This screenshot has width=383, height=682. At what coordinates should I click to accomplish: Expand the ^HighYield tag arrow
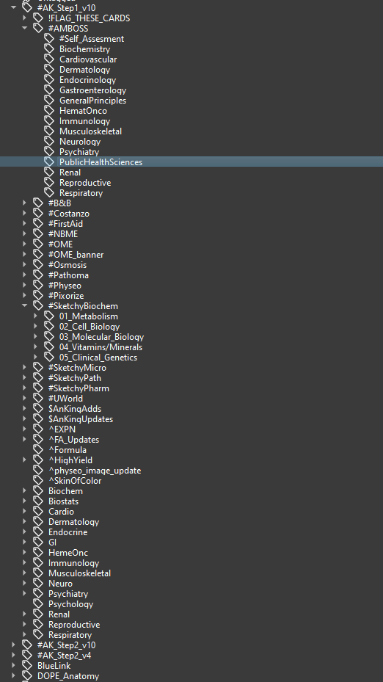point(25,460)
